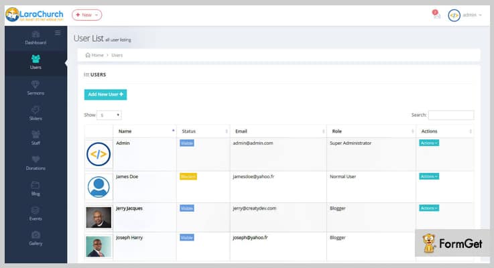The height and width of the screenshot is (268, 494).
Task: Select the name 'Admin' in the table
Action: tap(123, 143)
